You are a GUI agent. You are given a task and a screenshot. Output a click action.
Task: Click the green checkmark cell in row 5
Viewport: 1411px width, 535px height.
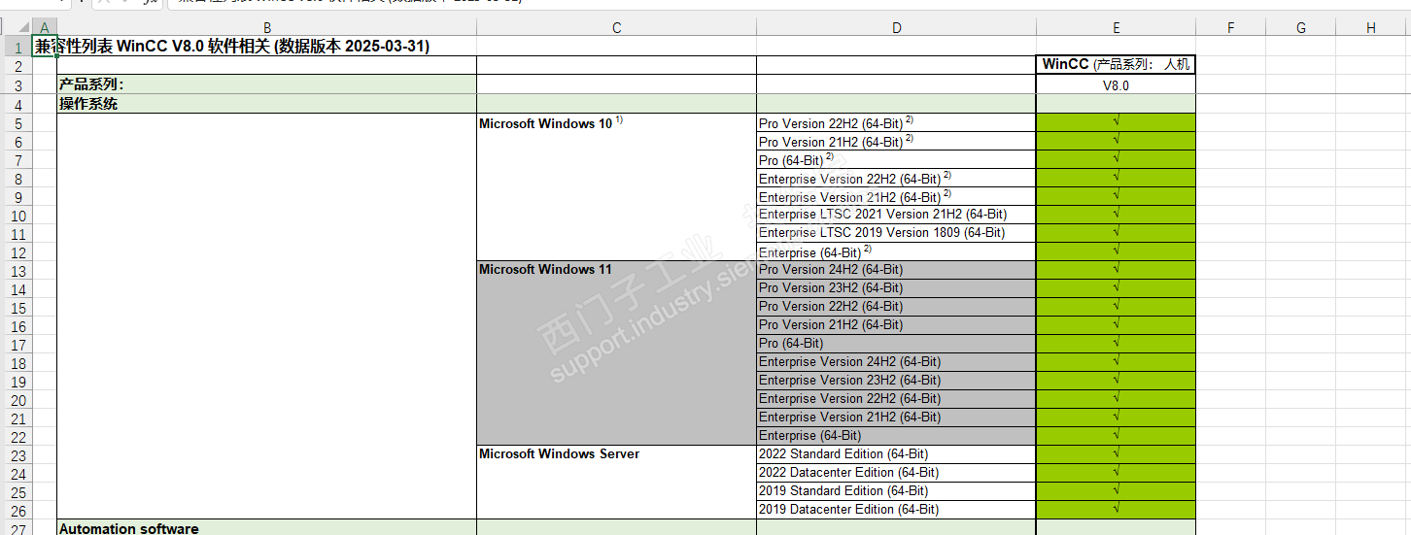pyautogui.click(x=1116, y=123)
